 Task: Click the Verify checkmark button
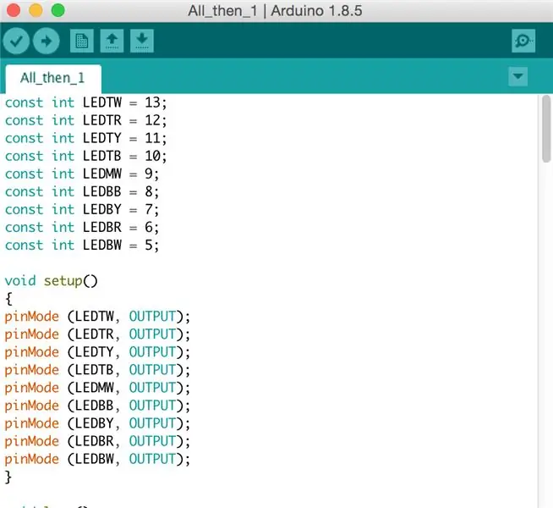click(16, 41)
